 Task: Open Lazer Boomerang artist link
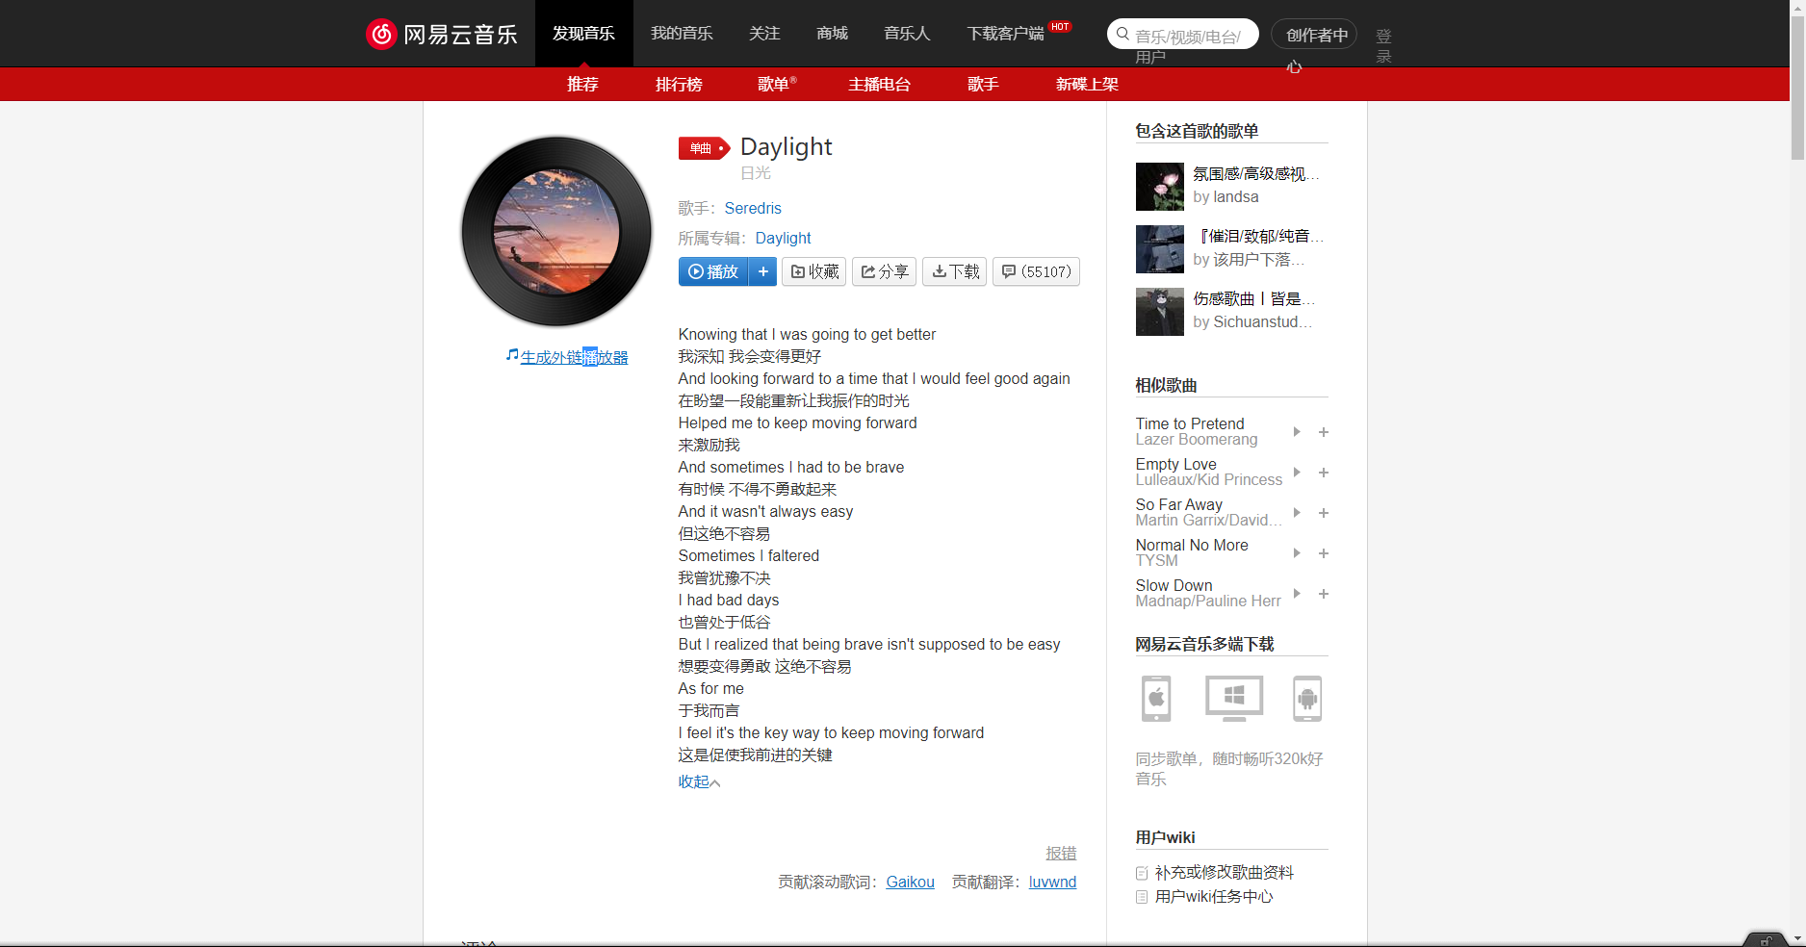1197,440
